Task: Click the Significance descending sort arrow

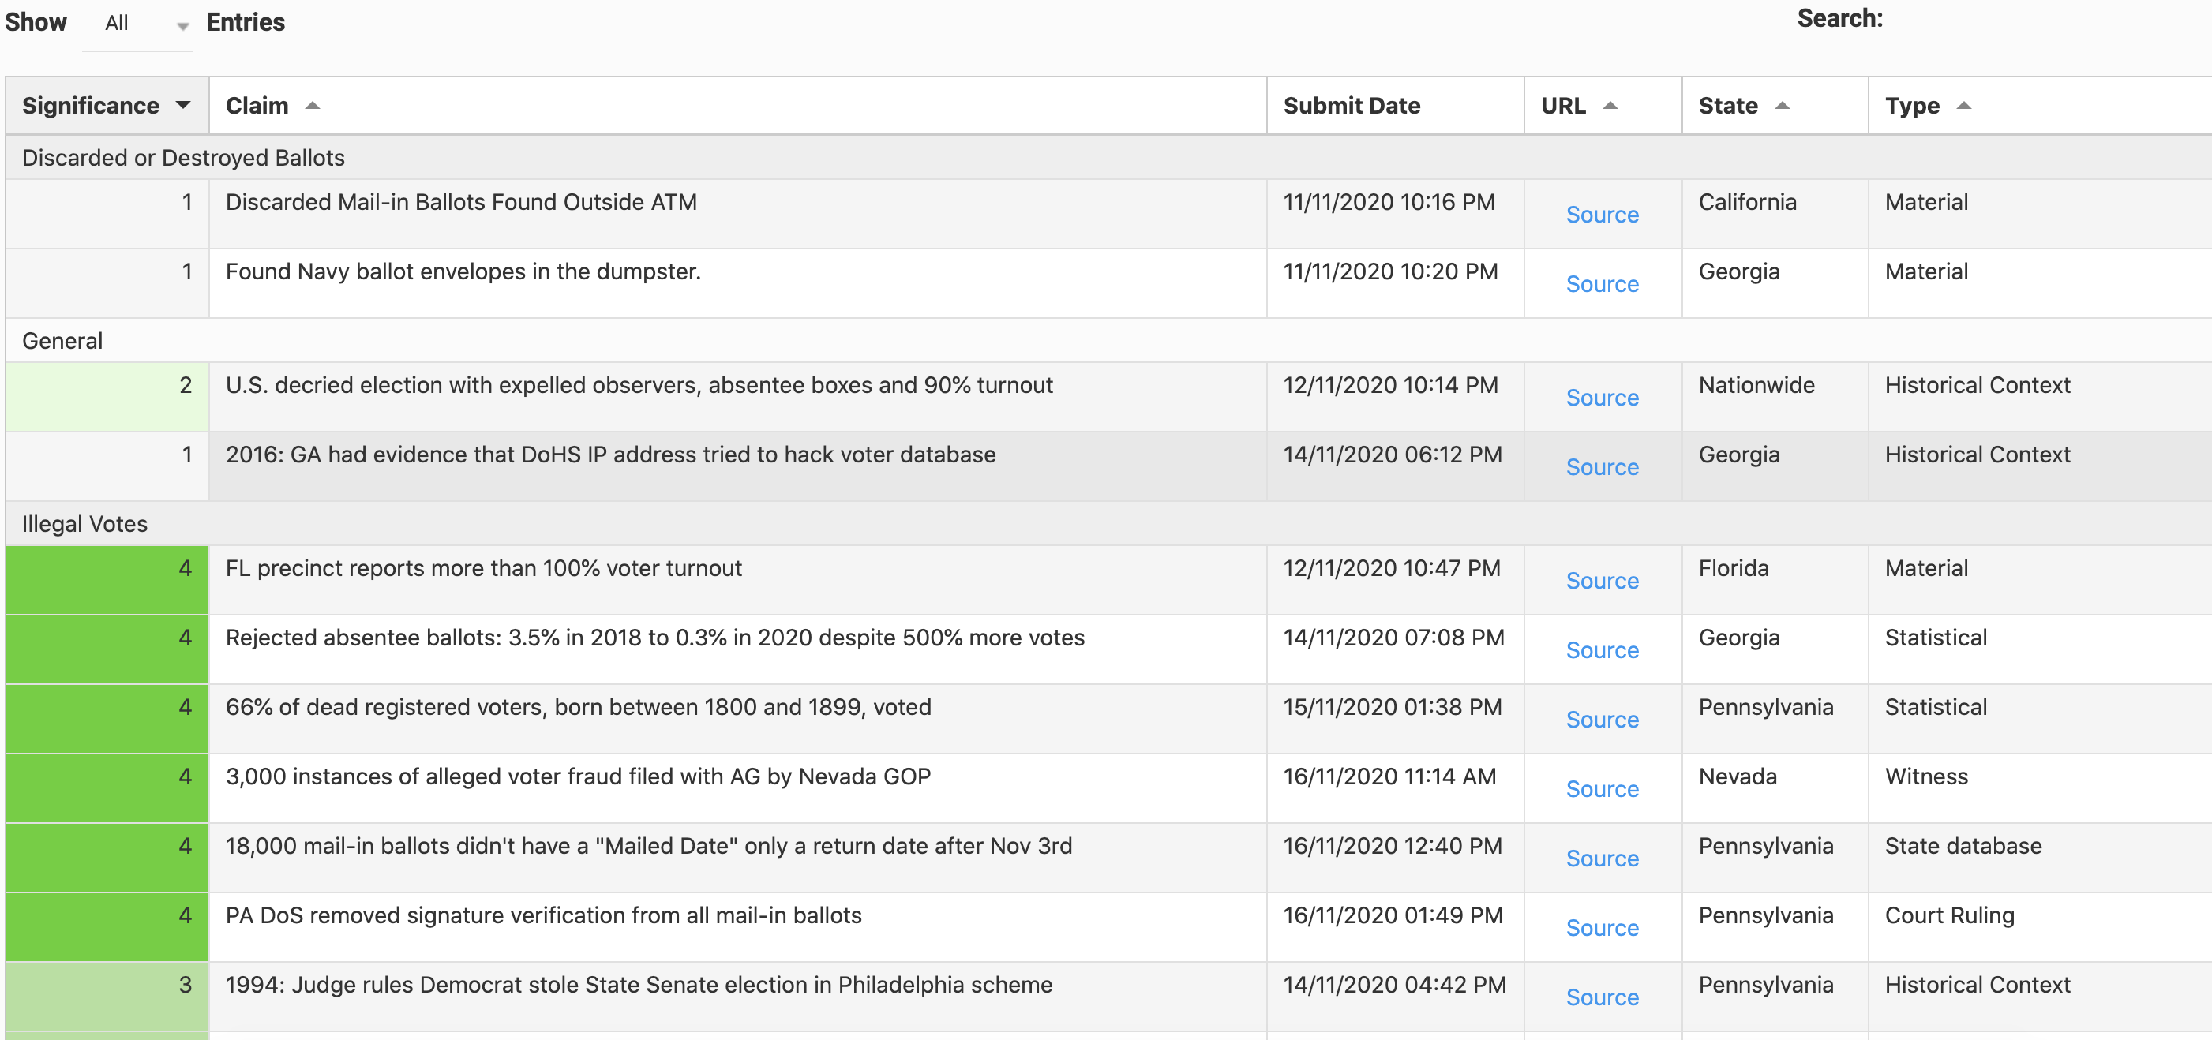Action: (x=183, y=106)
